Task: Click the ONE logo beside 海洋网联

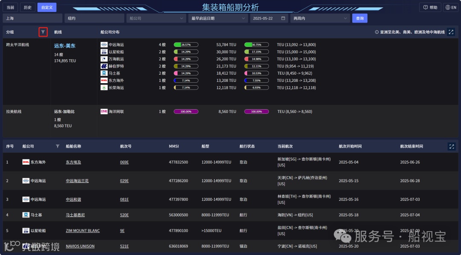Action: click(104, 112)
